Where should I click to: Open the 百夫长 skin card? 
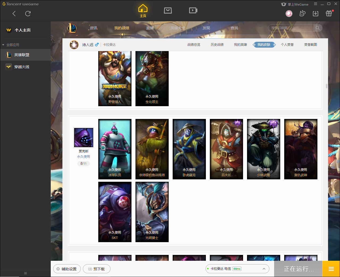[226, 149]
